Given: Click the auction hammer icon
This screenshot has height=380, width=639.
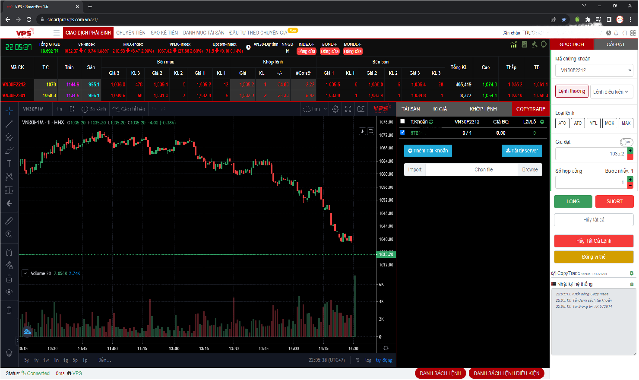Looking at the screenshot, I should click(535, 44).
